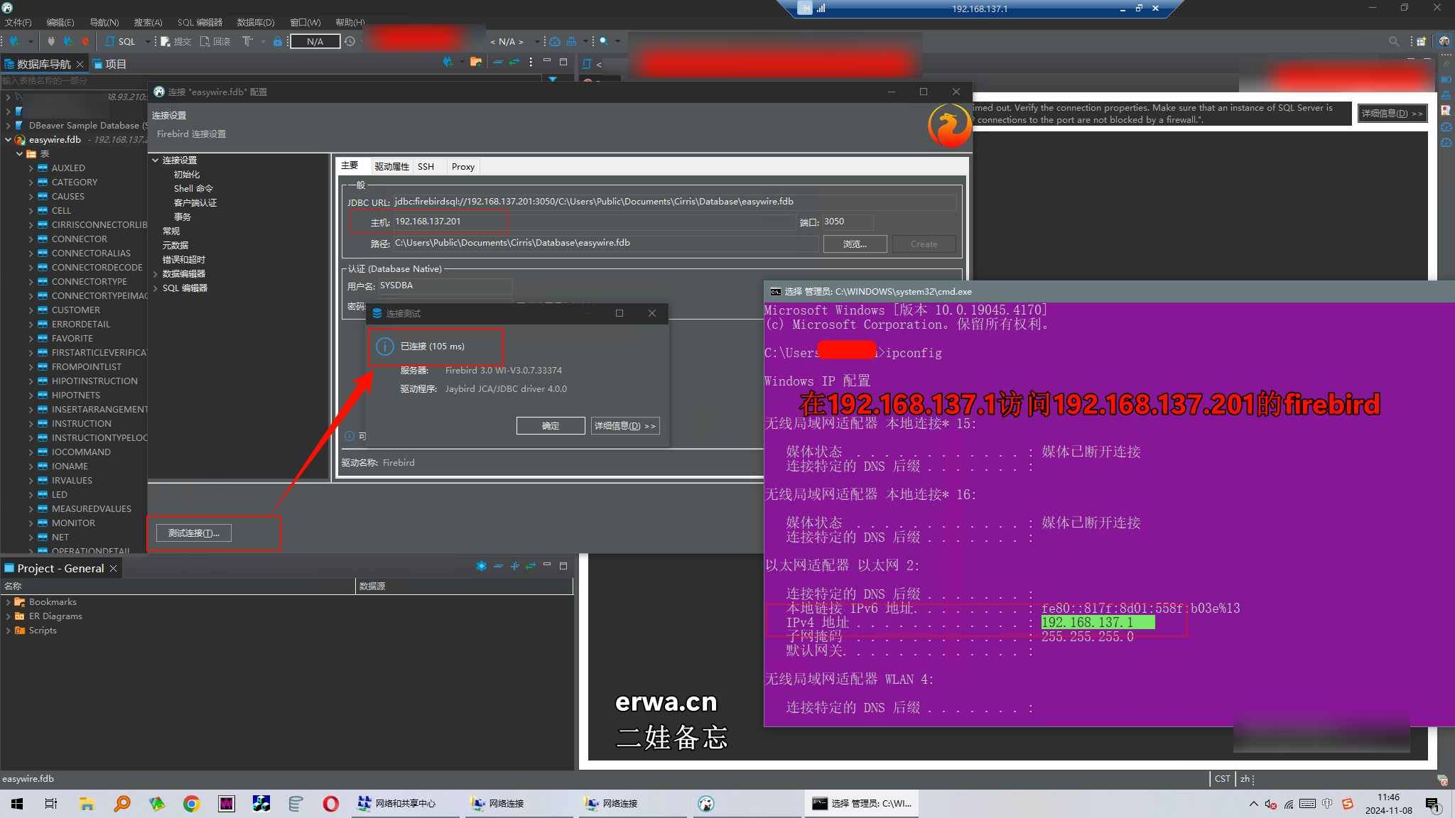1455x818 pixels.
Task: Collapse the easywire.fdb connection node
Action: [9, 140]
